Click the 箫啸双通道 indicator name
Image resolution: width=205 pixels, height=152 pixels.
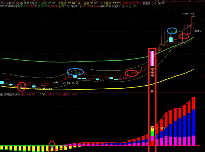pos(30,3)
